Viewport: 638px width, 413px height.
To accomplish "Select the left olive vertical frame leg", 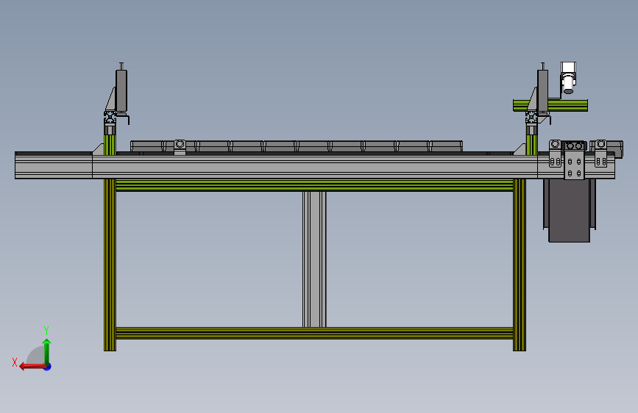I will (x=110, y=265).
